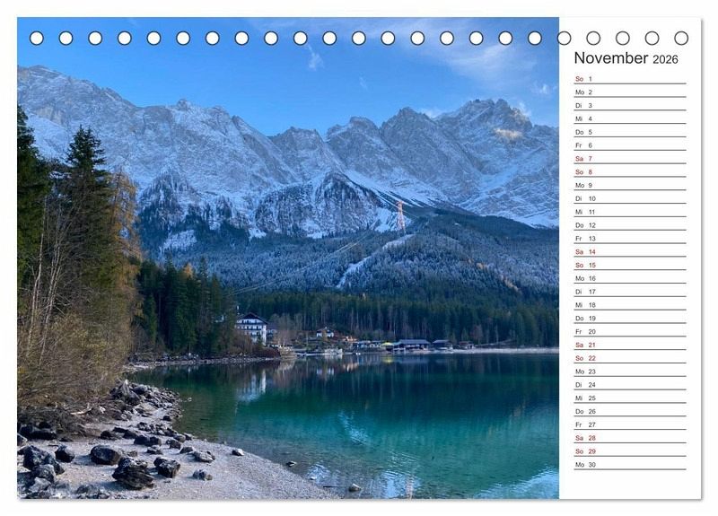The height and width of the screenshot is (516, 718).
Task: Click the red Saturday 21 entry
Action: pos(629,345)
